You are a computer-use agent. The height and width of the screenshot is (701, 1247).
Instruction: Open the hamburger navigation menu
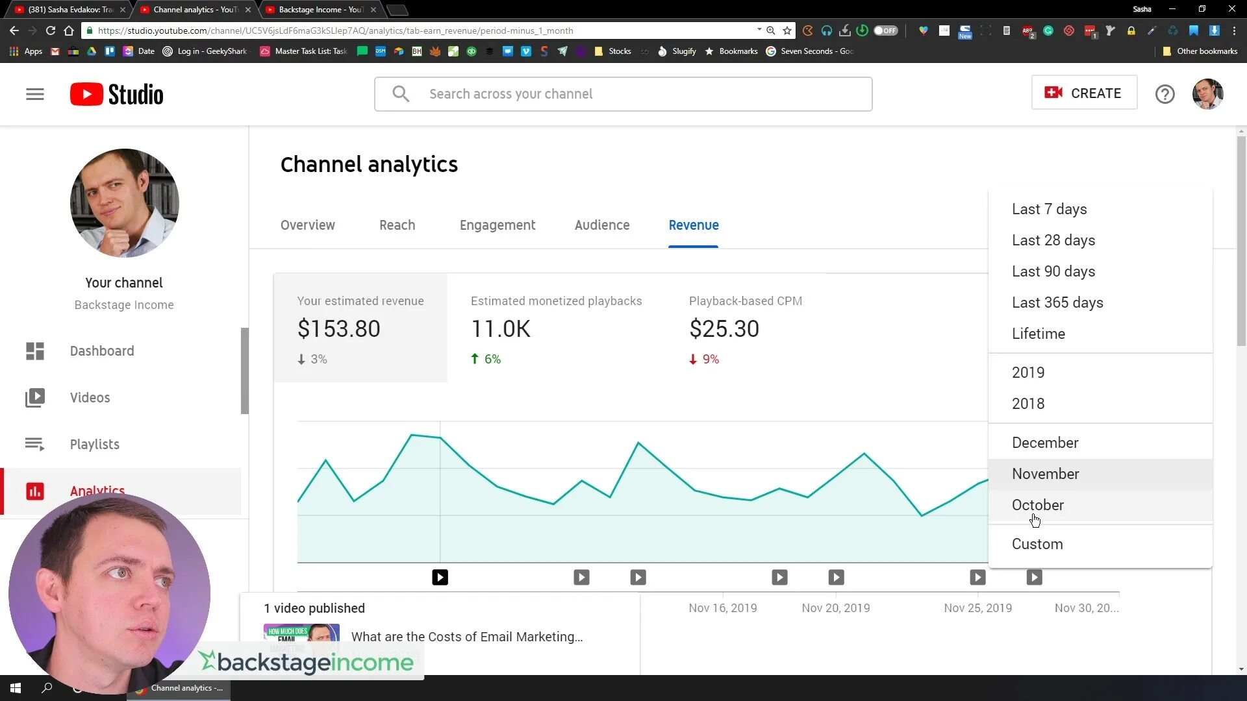pyautogui.click(x=35, y=94)
